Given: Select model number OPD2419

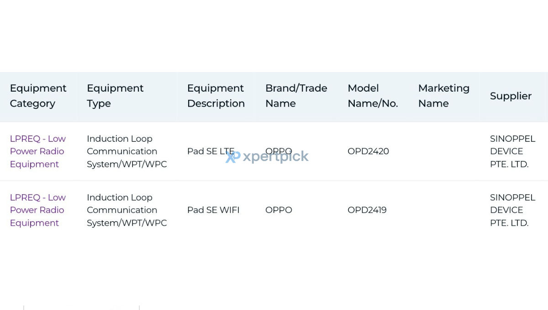Looking at the screenshot, I should tap(367, 210).
